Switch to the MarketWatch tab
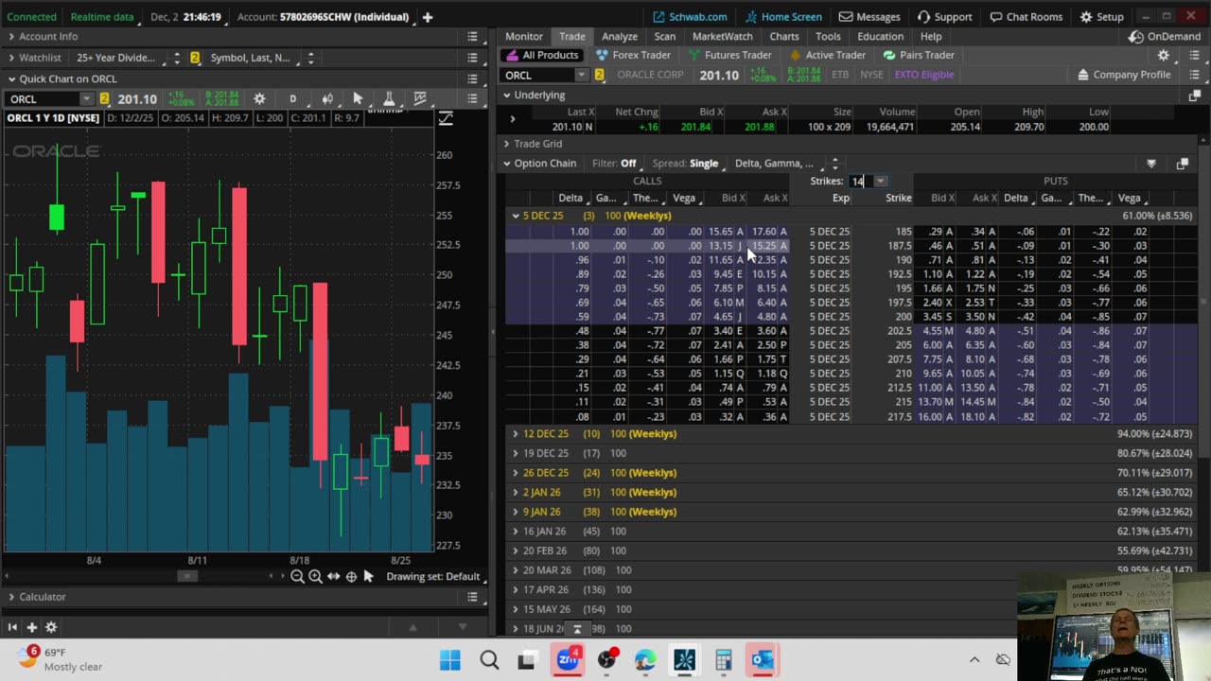The image size is (1211, 681). click(x=723, y=37)
